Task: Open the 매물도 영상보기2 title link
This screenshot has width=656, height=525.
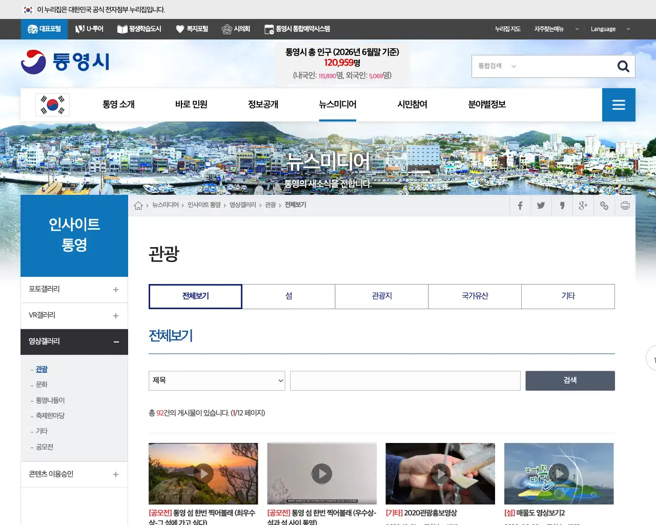Action: click(535, 513)
